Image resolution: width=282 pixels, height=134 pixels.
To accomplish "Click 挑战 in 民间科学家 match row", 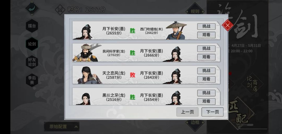I will [x=206, y=48].
